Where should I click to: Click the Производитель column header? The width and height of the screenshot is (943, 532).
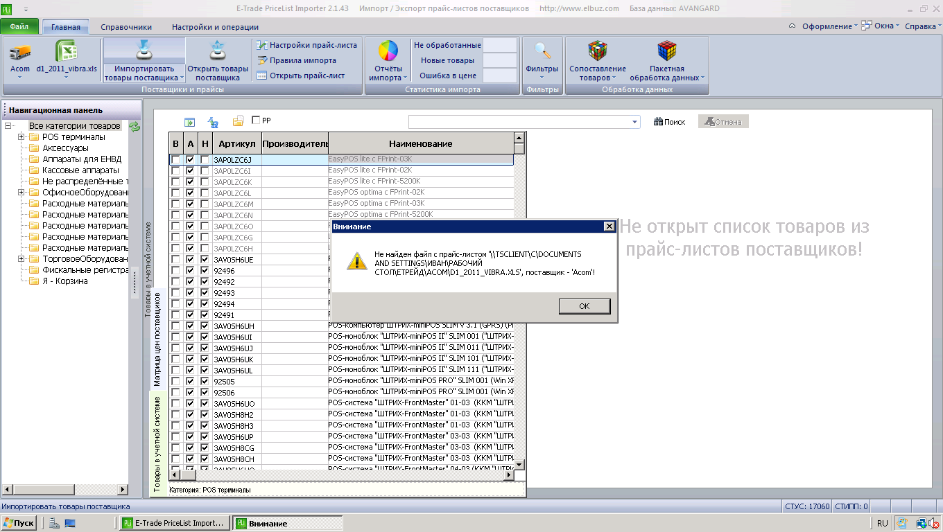295,143
